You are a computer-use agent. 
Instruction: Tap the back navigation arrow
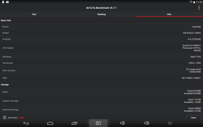coord(26,123)
